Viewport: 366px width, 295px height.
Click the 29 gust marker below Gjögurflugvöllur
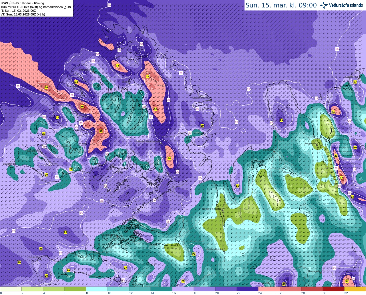(202, 126)
